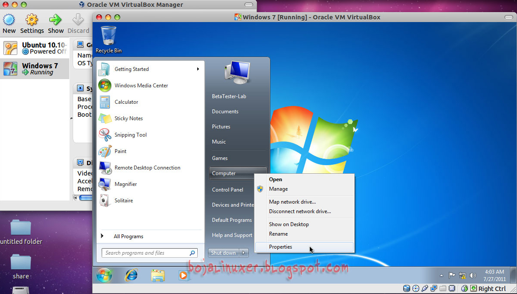517x294 pixels.
Task: Open the Shut down options arrow
Action: click(244, 253)
